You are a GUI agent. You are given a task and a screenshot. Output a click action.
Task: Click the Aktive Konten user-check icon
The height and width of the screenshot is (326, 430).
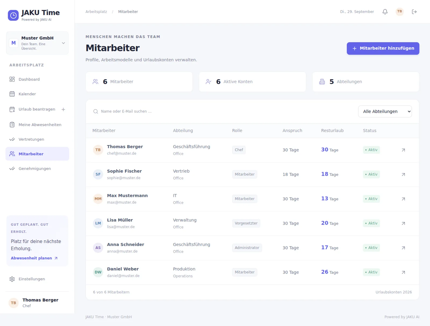(x=209, y=82)
